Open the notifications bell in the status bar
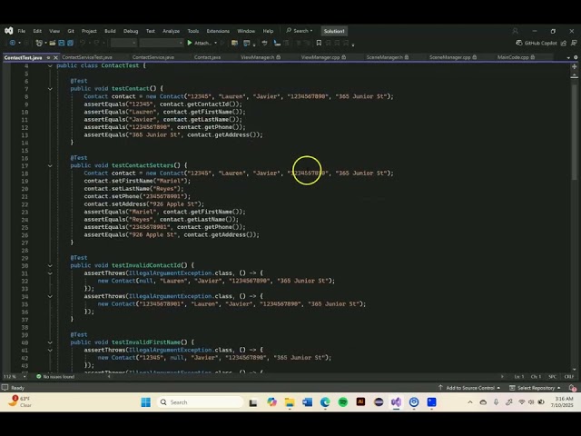Screen dimensions: 581x436 click(x=573, y=388)
